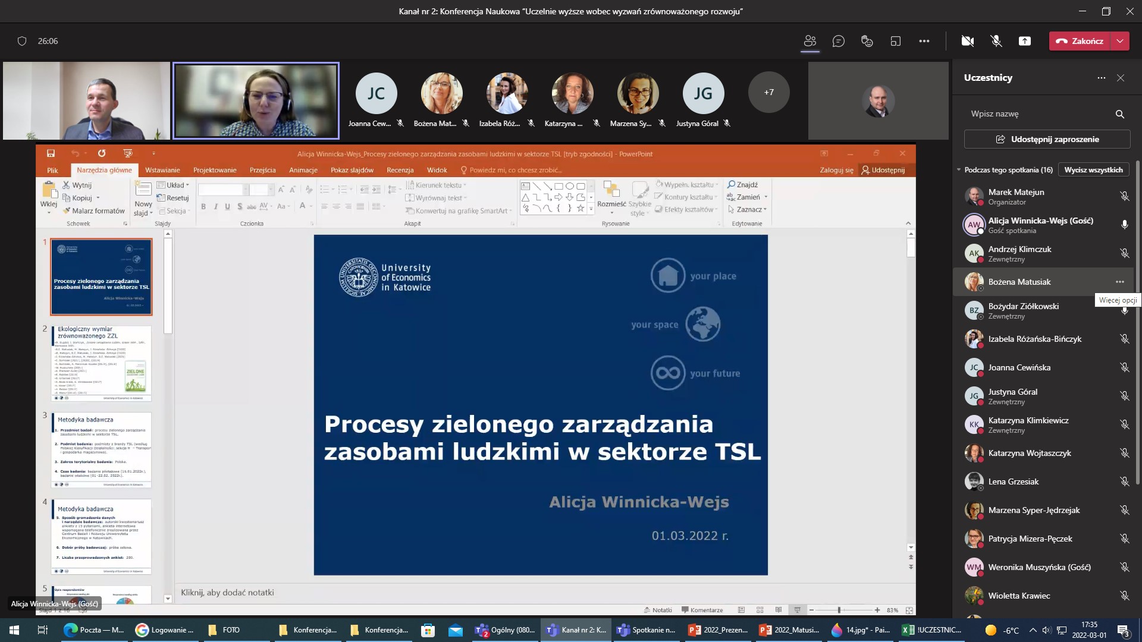The height and width of the screenshot is (642, 1142).
Task: Open the meeting chat icon
Action: (x=839, y=41)
